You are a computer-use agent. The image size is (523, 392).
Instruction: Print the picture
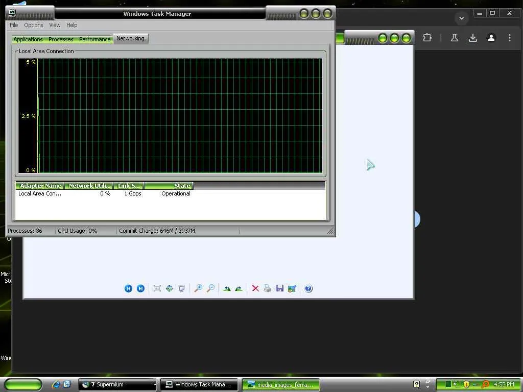(x=268, y=288)
